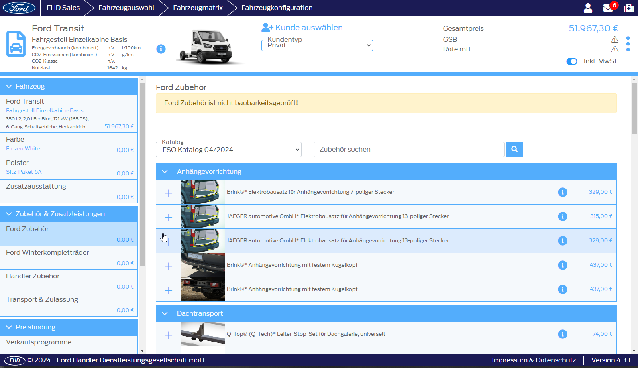Click thumbnail of Q-Top Leiter-Stop-Set
Screen dimensions: 638x368
(x=202, y=334)
